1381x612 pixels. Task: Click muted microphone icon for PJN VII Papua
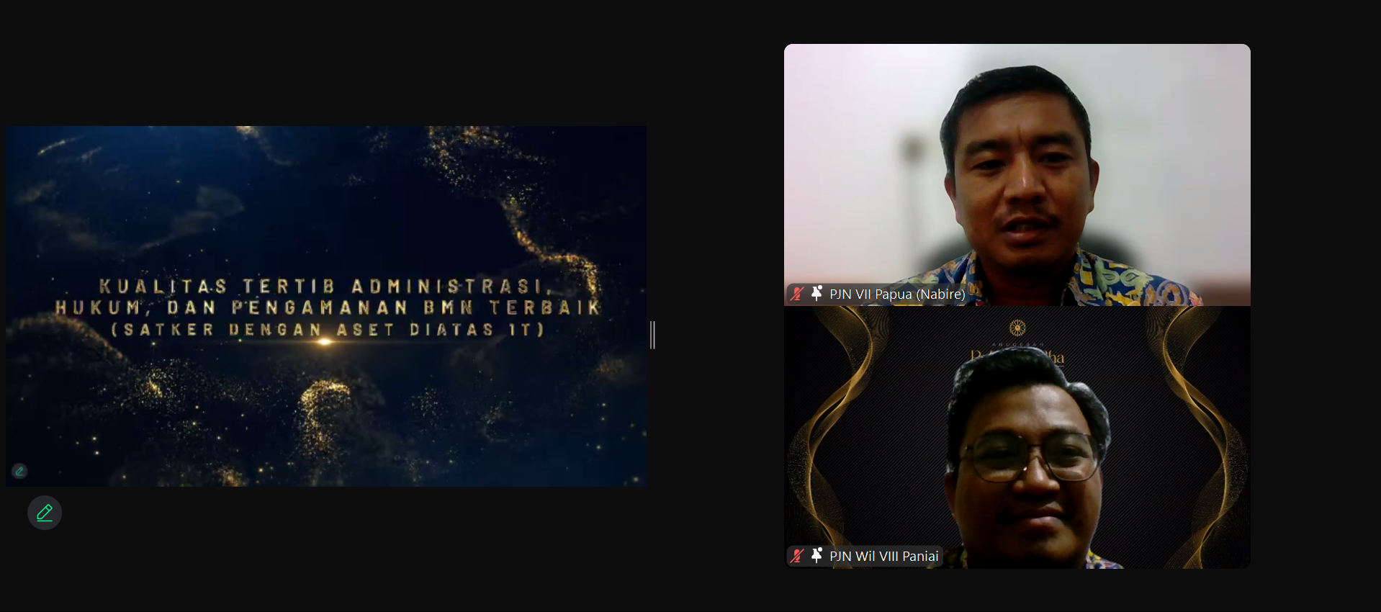tap(797, 294)
